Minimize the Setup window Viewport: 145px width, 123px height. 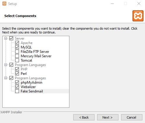coord(112,4)
